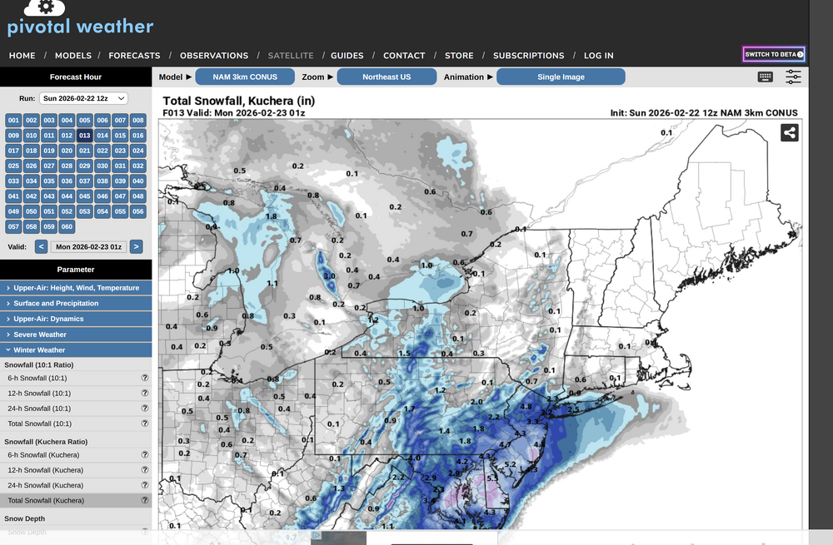Click help icon for 12-h Snowfall (Kuchera)
Viewport: 833px width, 545px height.
pyautogui.click(x=145, y=470)
